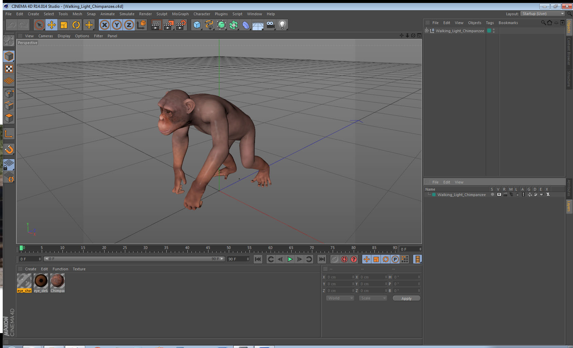Toggle Walking_Light_Chimpanzee layer visibility eye

point(499,194)
